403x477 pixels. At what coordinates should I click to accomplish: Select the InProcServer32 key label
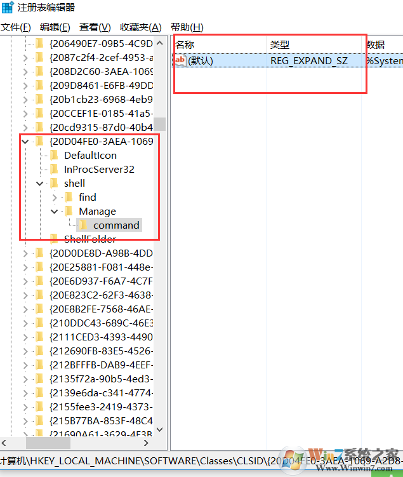pyautogui.click(x=99, y=170)
